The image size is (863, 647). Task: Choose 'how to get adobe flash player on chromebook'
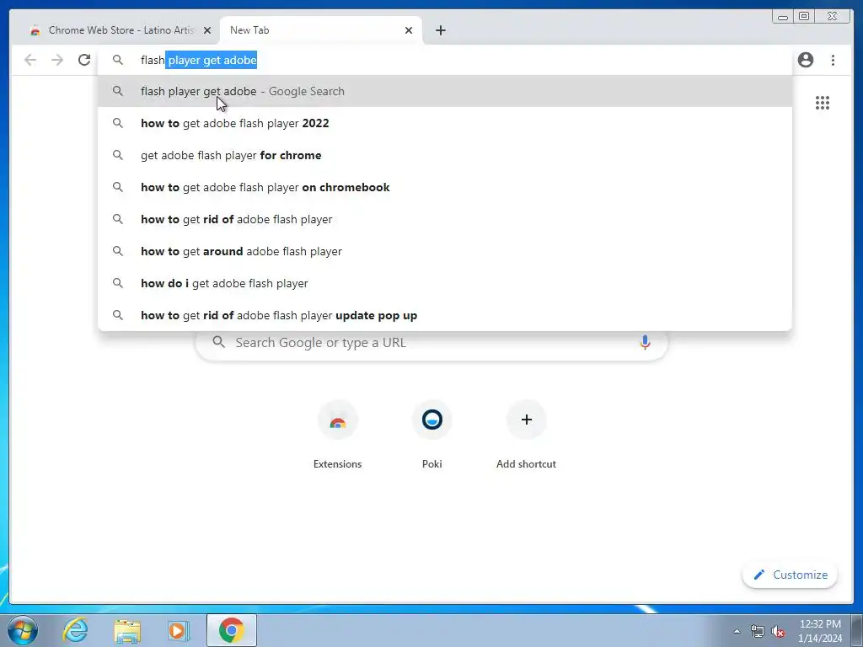point(445,187)
